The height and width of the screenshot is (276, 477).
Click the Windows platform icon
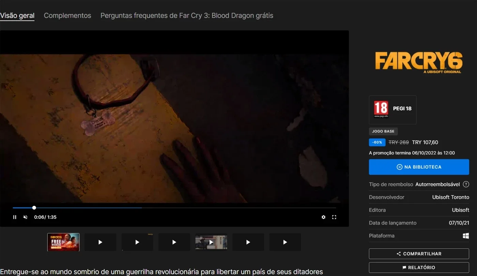coord(466,236)
